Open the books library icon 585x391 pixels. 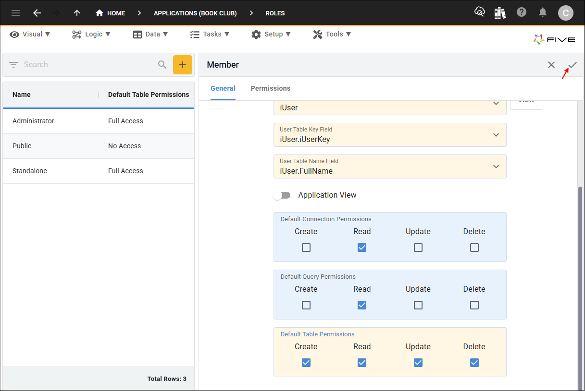tap(500, 12)
